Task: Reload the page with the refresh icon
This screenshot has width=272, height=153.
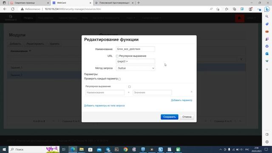Action: coord(13,9)
